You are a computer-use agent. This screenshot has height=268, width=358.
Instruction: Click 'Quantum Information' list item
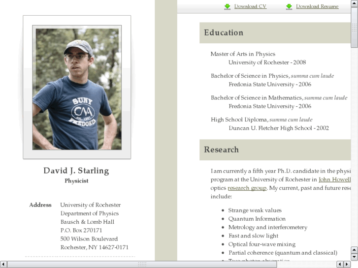(257, 219)
